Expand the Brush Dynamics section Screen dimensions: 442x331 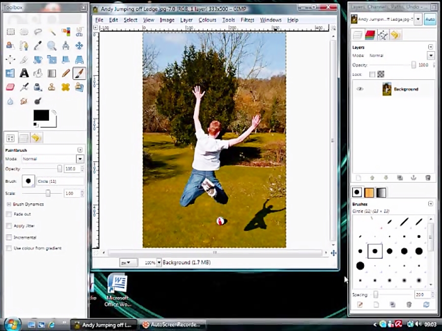click(8, 204)
